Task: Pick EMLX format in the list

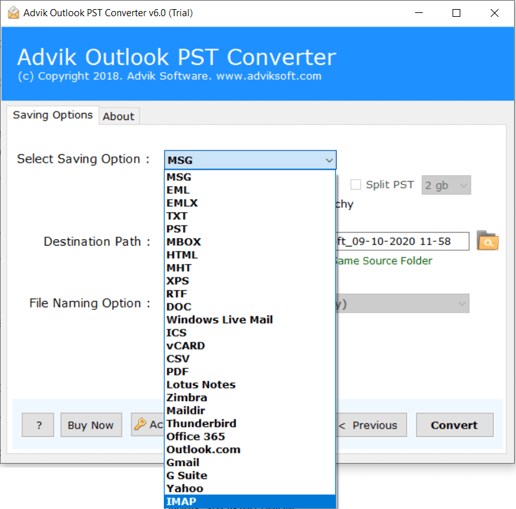Action: coord(250,203)
